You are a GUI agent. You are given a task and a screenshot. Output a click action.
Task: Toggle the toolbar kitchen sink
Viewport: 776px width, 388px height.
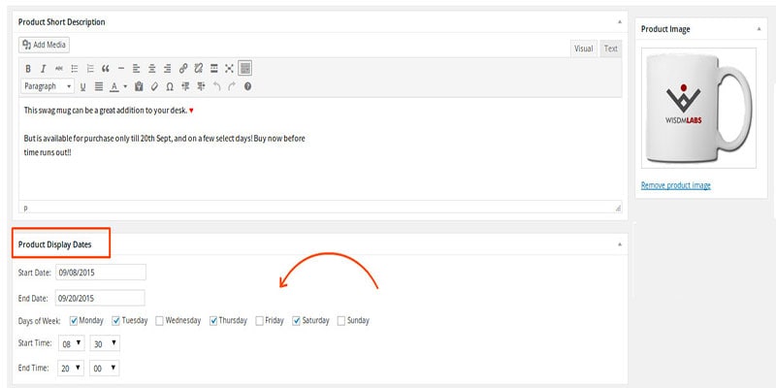tap(245, 68)
